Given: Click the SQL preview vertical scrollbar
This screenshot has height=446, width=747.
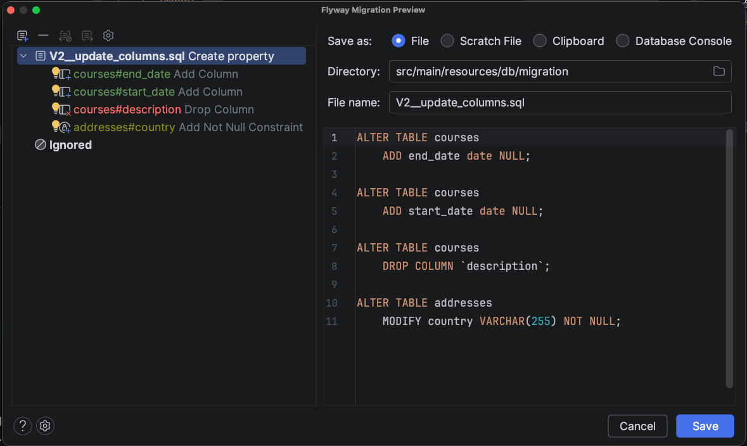Looking at the screenshot, I should 729,258.
